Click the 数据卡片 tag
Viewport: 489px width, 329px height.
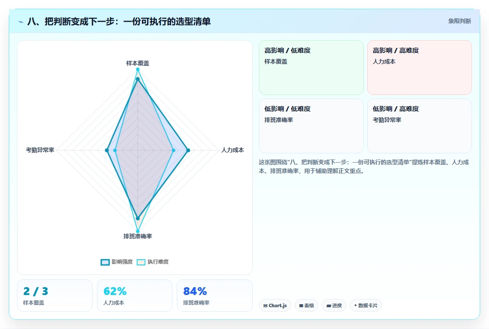pyautogui.click(x=366, y=305)
